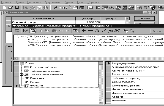Click the Отмена button in formula dialog
The image size is (164, 106).
coord(157,31)
